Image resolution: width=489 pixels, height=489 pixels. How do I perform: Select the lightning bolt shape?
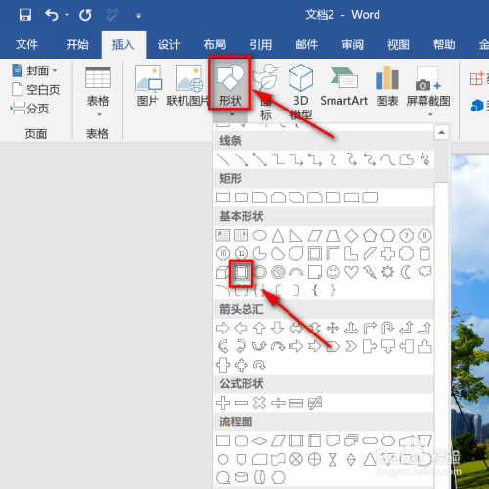point(370,272)
